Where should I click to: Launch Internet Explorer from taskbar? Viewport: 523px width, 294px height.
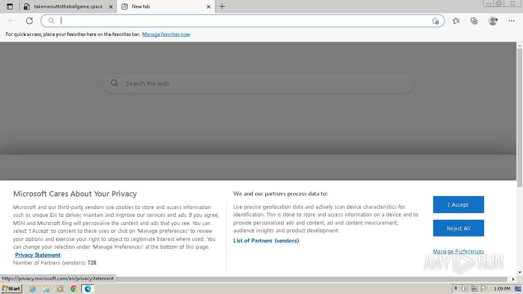pos(33,289)
